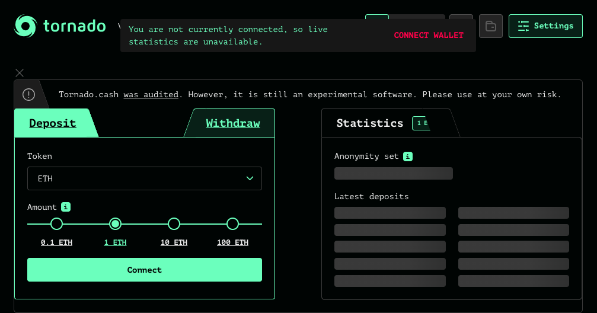Dismiss the audit warning with X
597x313 pixels.
pyautogui.click(x=20, y=73)
